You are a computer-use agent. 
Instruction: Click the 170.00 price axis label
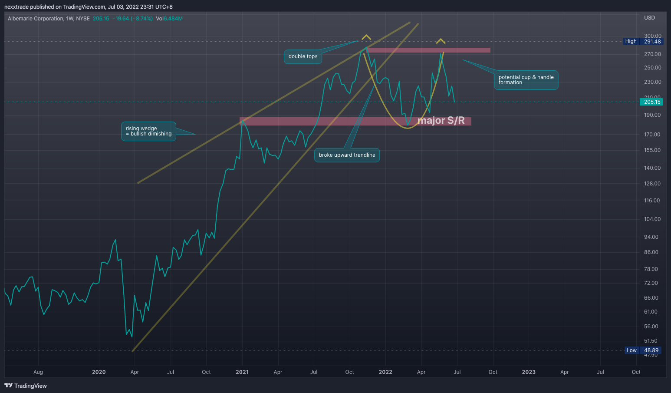click(x=652, y=135)
